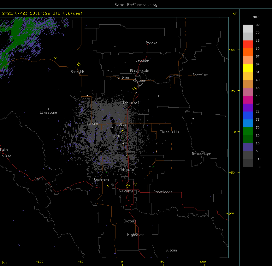Pick the darkest grey -30 to -10 dBZ swatch
This screenshot has height=266, width=272.
click(x=248, y=163)
